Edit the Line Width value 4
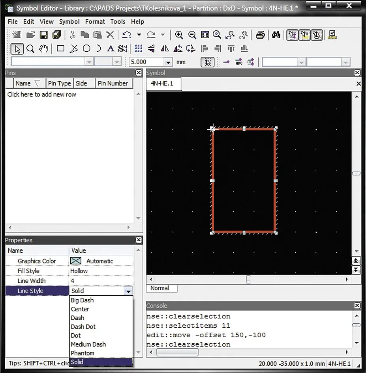Image resolution: width=366 pixels, height=373 pixels. click(x=101, y=281)
